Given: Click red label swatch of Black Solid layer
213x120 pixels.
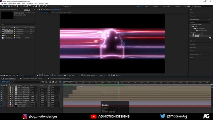Looking at the screenshot, I should coord(10,106).
